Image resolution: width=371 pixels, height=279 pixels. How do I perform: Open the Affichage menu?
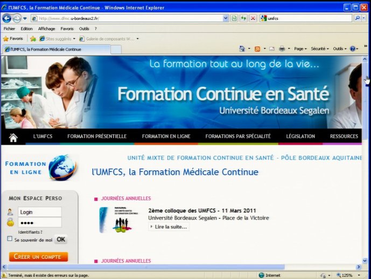coord(46,29)
